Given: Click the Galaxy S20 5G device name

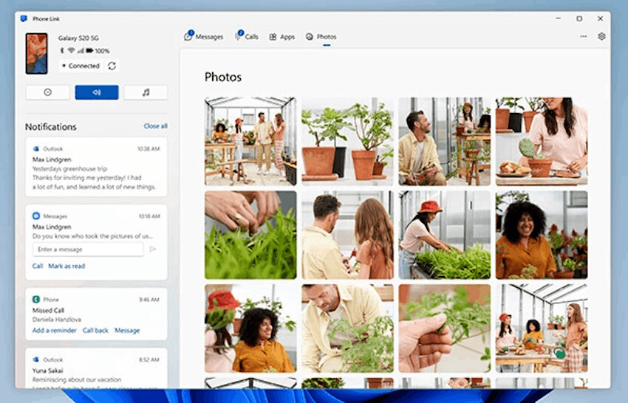Looking at the screenshot, I should click(78, 38).
